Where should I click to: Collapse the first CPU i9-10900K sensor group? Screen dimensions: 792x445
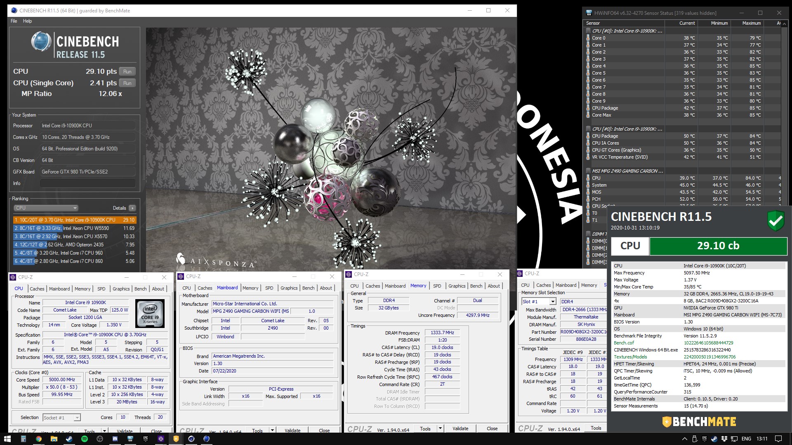pyautogui.click(x=588, y=31)
